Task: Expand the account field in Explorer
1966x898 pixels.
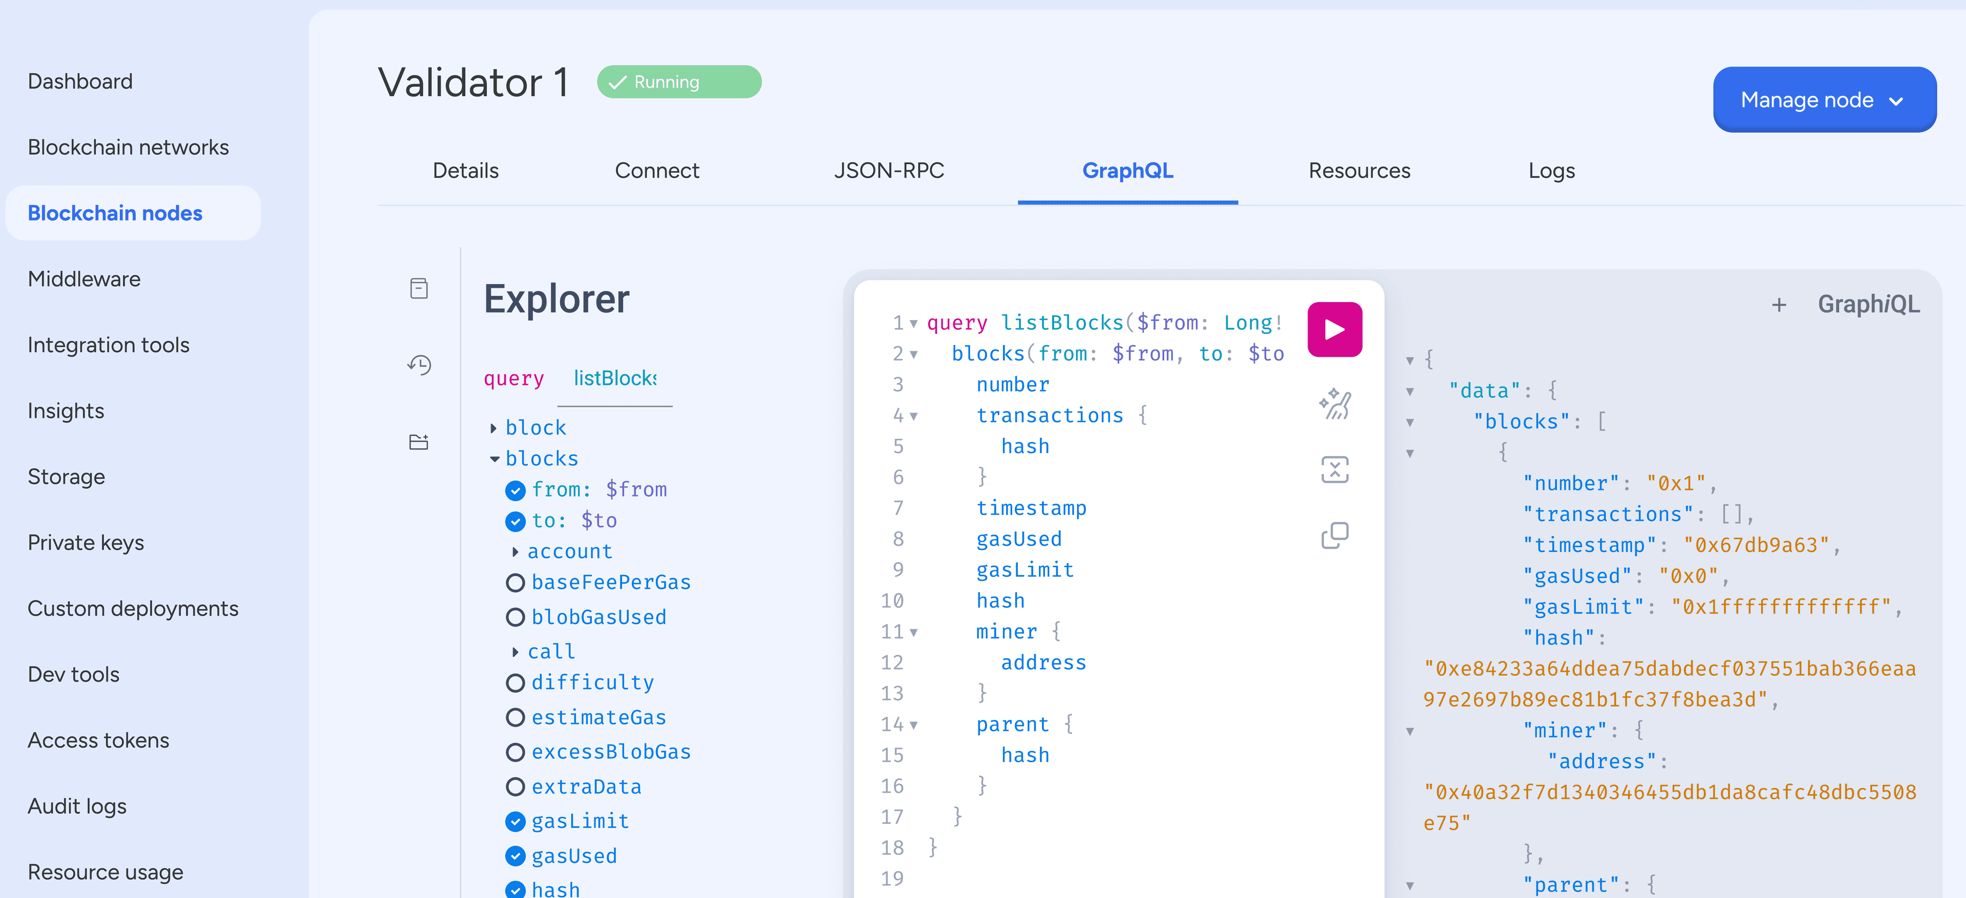Action: tap(515, 551)
